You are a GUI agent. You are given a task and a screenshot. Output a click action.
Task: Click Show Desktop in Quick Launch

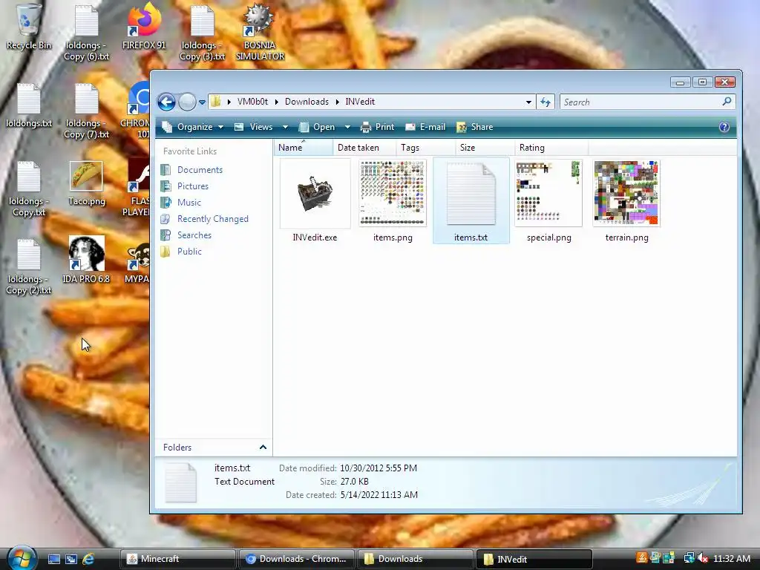tap(53, 559)
